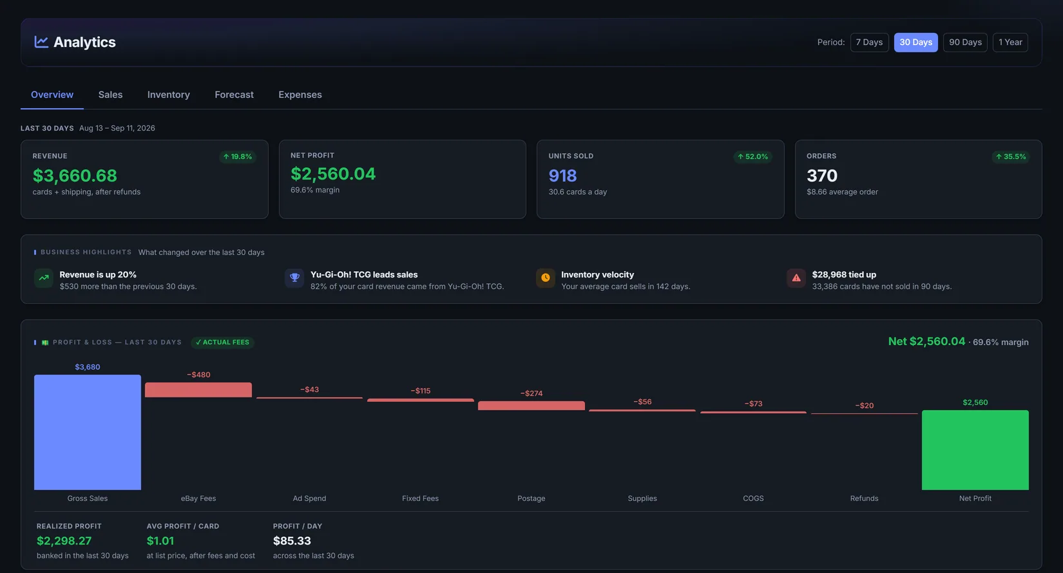
Task: Click the trophy icon for Yu-Gi-Oh! sales
Action: (x=294, y=278)
